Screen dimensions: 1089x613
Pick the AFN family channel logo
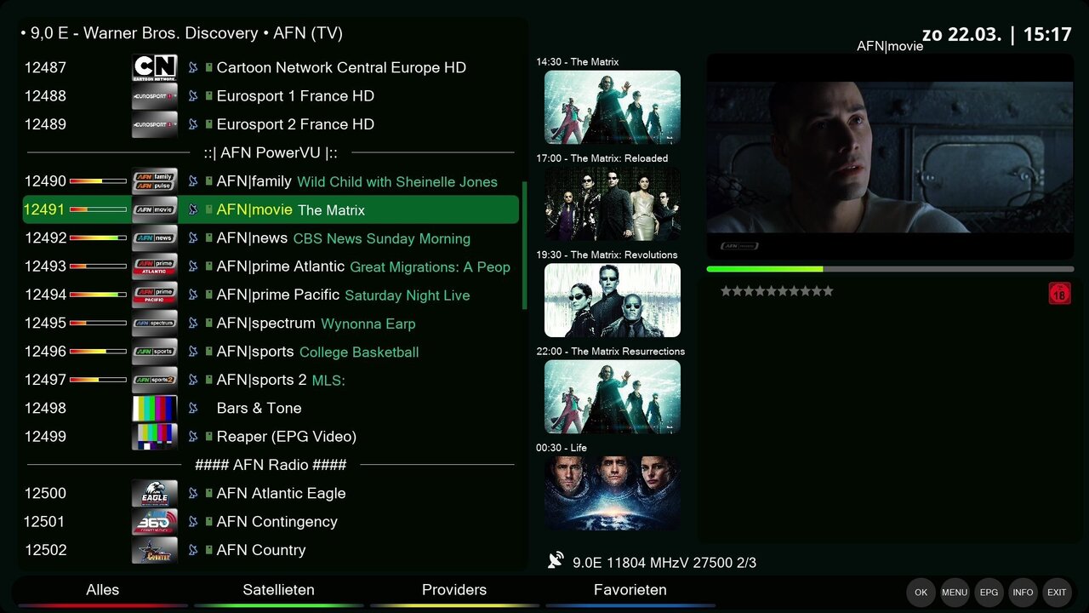click(155, 181)
